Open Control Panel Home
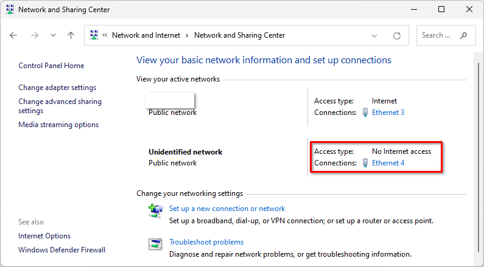The image size is (484, 267). pos(51,65)
